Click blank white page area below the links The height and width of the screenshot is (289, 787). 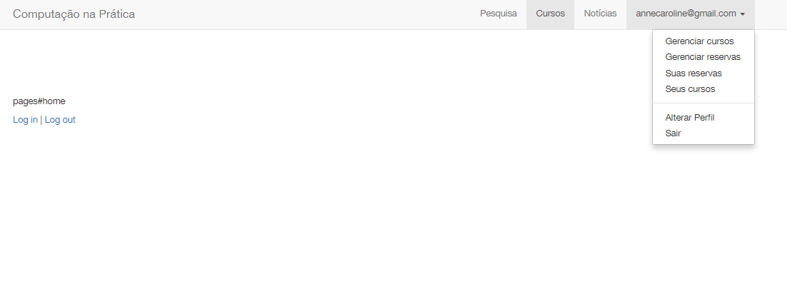[351, 211]
